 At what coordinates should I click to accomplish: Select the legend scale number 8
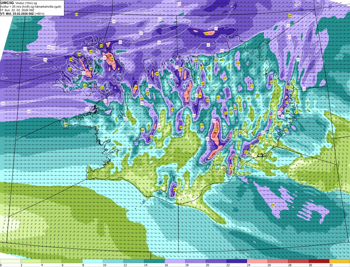point(83,265)
